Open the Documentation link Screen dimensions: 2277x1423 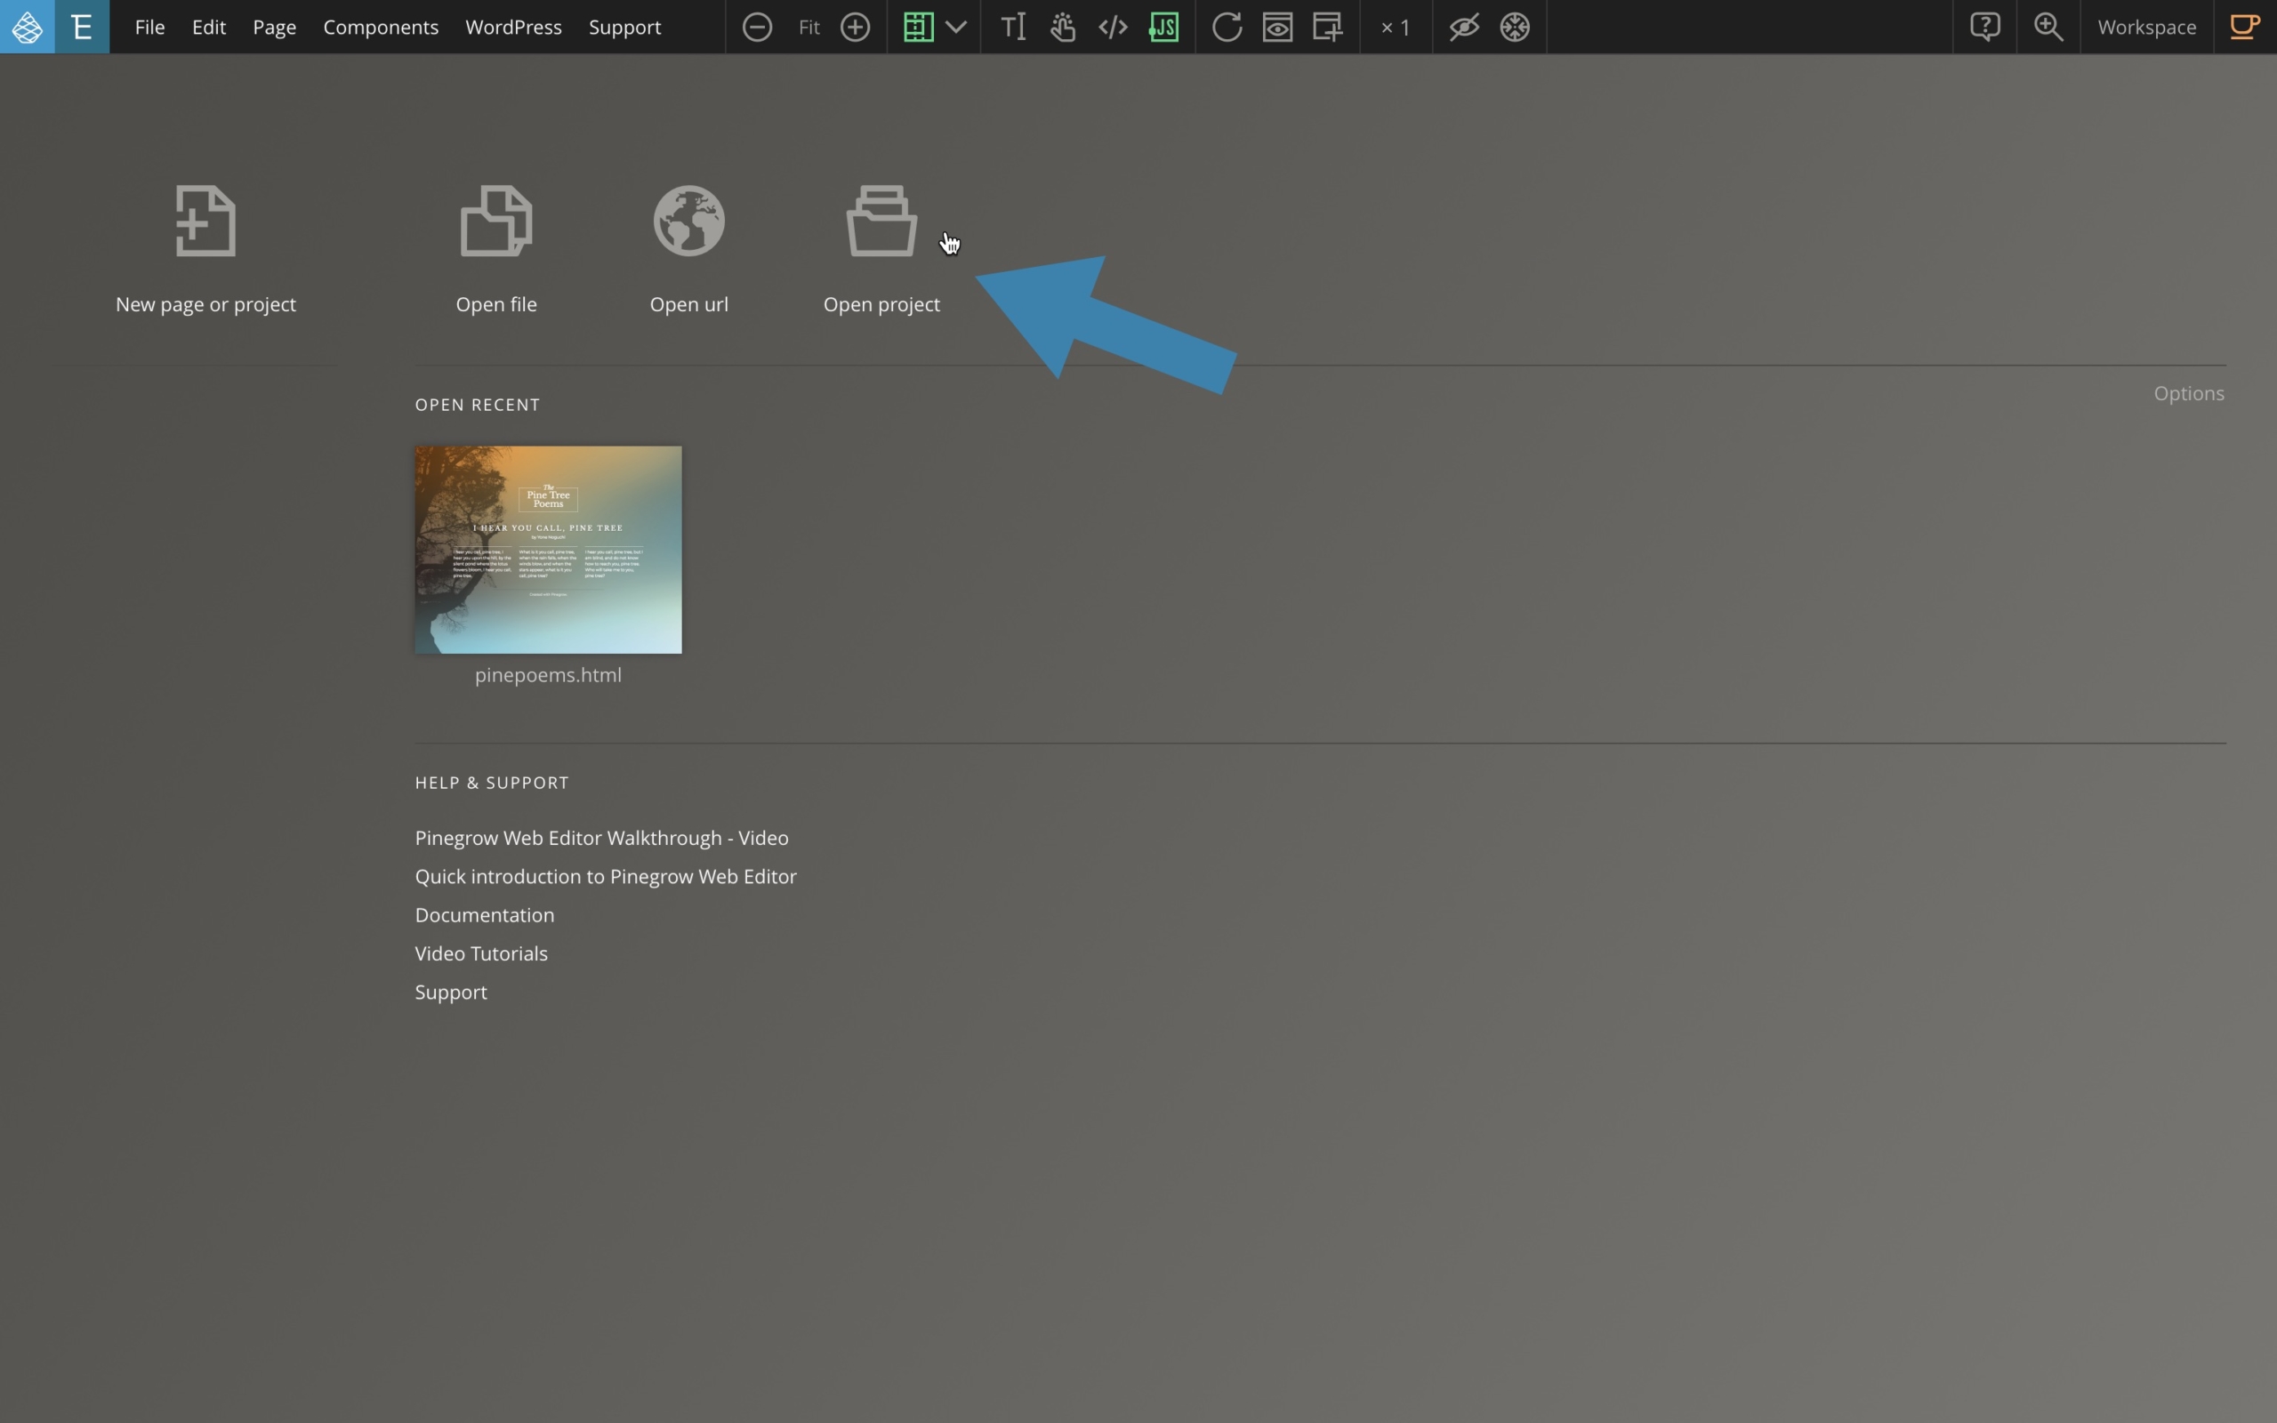tap(485, 914)
